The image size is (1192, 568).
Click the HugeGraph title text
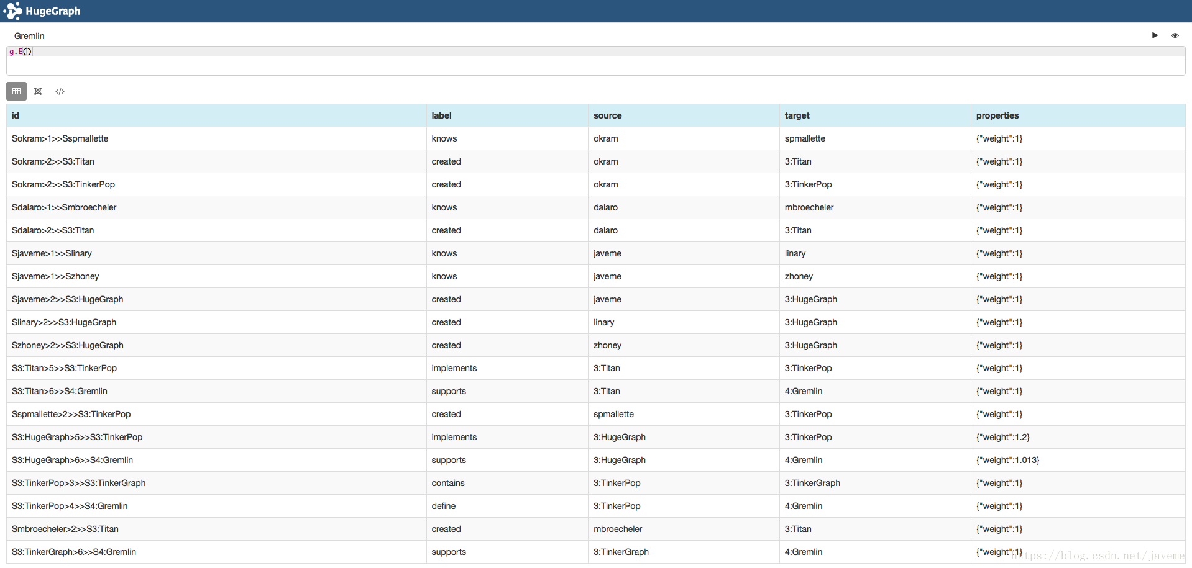tap(53, 11)
